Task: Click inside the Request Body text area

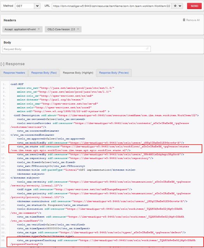Action: [x=76, y=49]
